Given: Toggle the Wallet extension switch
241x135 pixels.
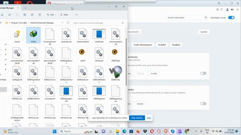Looking at the screenshot, I should 203,103.
